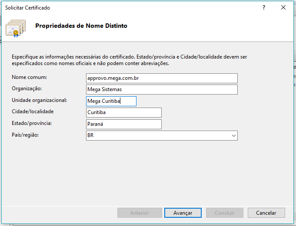296x226 pixels.
Task: Expand the País/região dropdown showing BR
Action: 233,136
